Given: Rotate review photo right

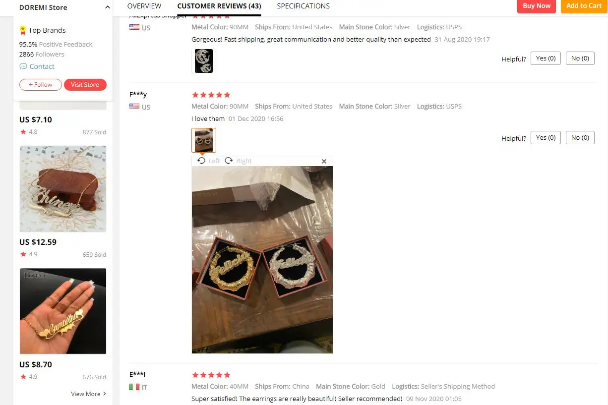Looking at the screenshot, I should [x=238, y=161].
